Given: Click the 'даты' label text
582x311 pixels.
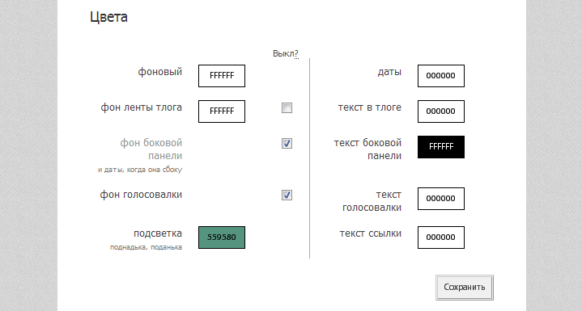Looking at the screenshot, I should tap(389, 72).
